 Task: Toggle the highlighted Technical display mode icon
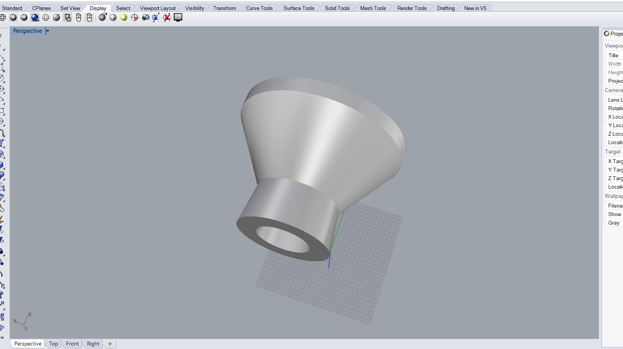point(68,17)
